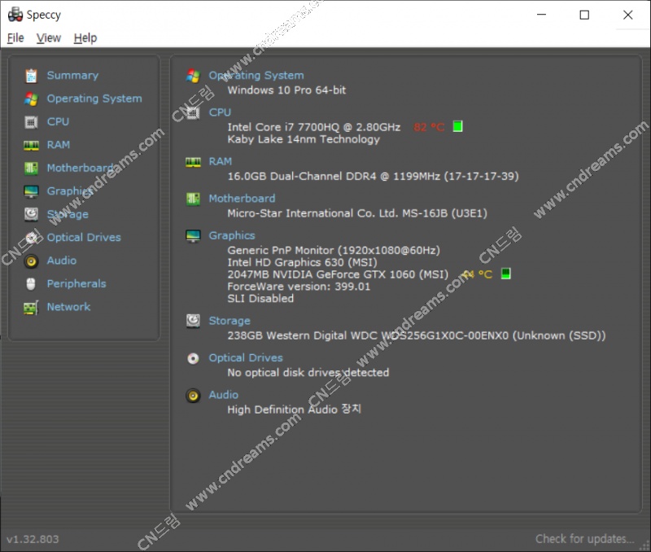Image resolution: width=651 pixels, height=552 pixels.
Task: Click the RAM icon in summary panel
Action: coord(193,162)
